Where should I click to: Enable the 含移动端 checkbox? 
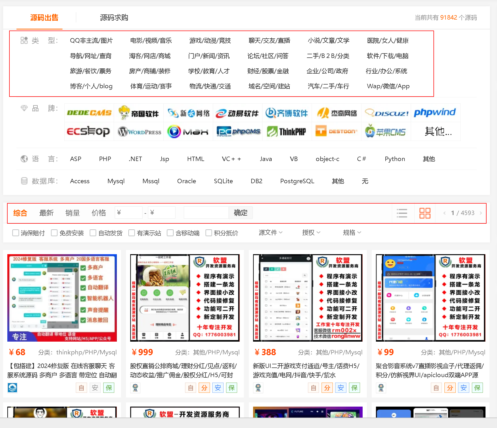(170, 233)
